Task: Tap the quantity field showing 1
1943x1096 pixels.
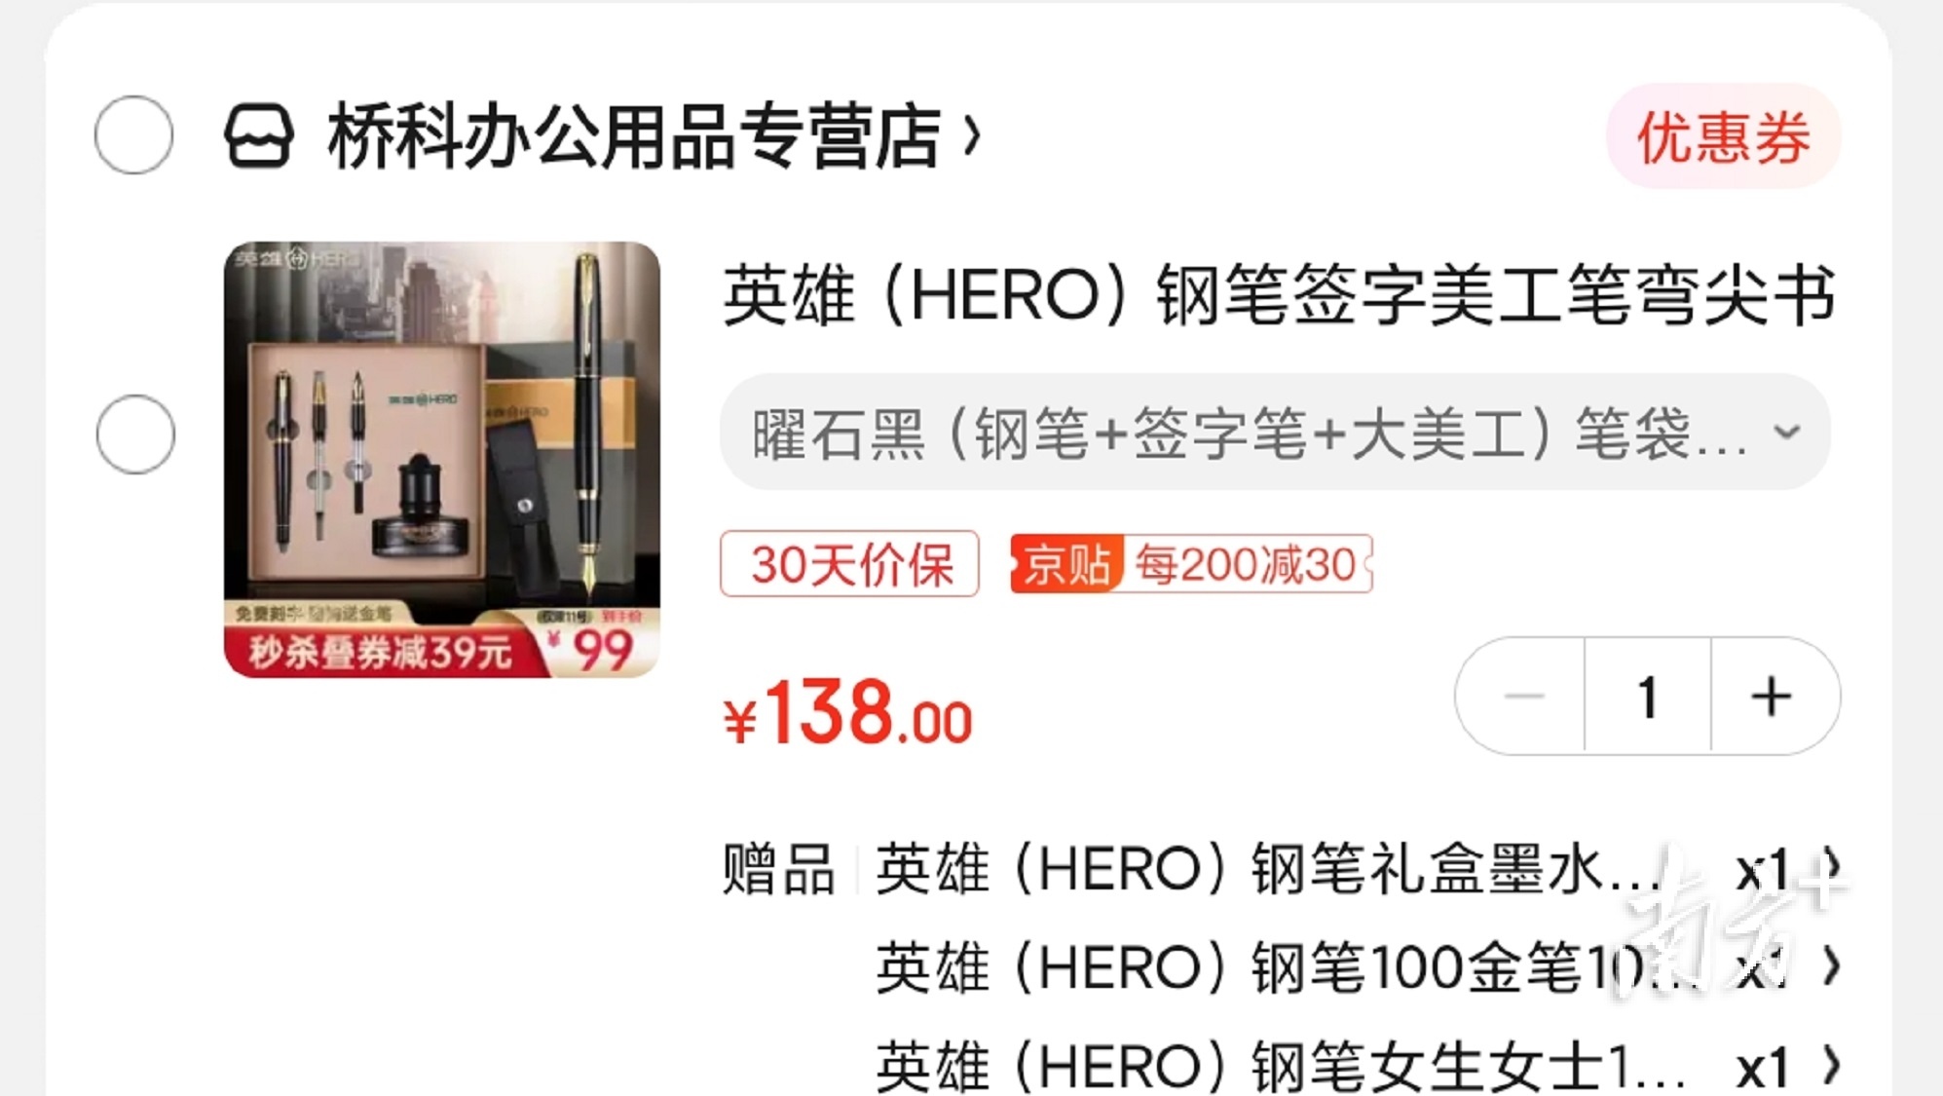Action: click(1648, 696)
